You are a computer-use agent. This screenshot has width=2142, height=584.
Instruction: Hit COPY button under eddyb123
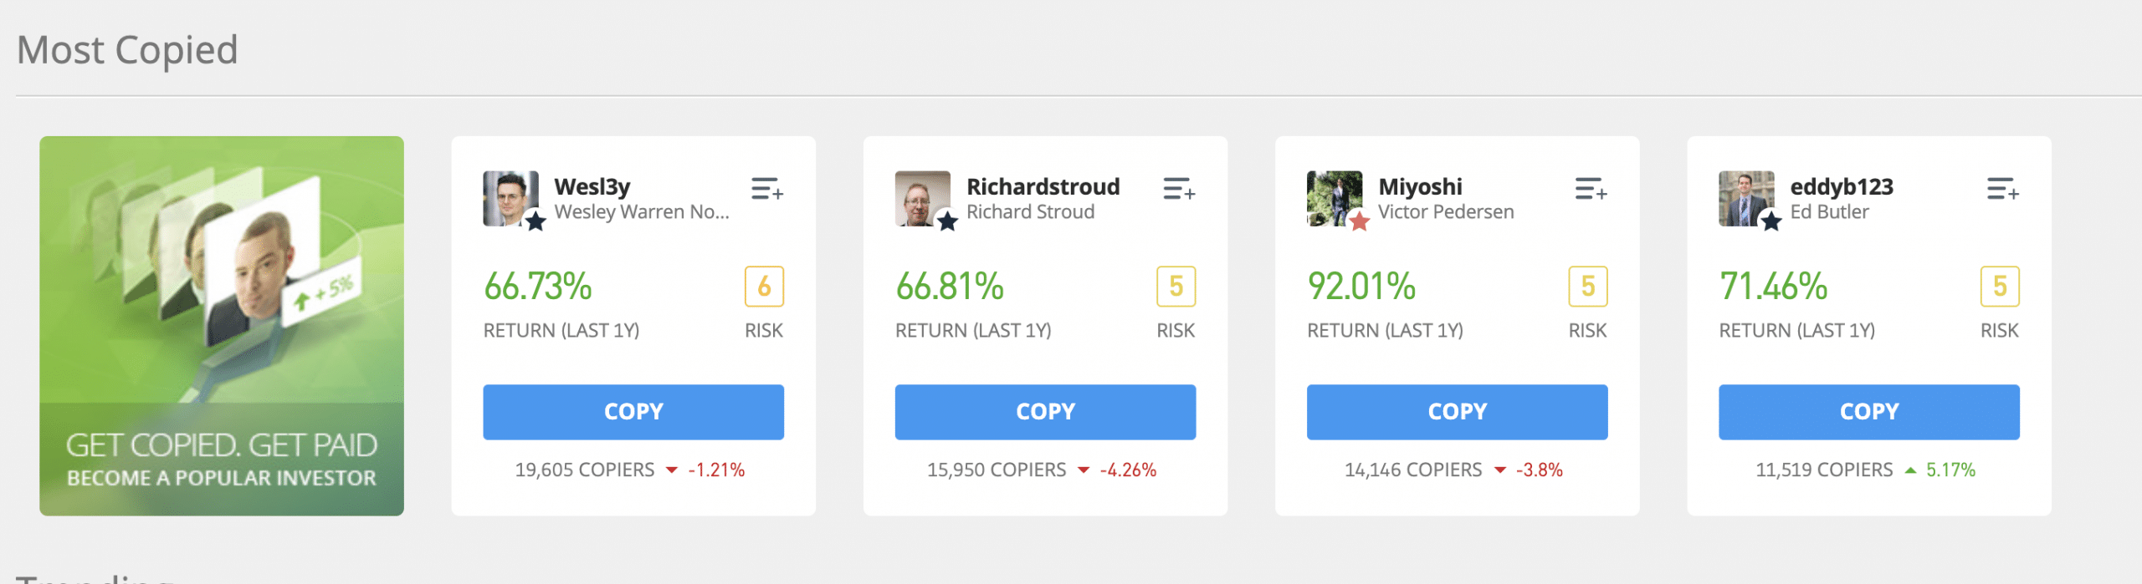pos(1868,412)
